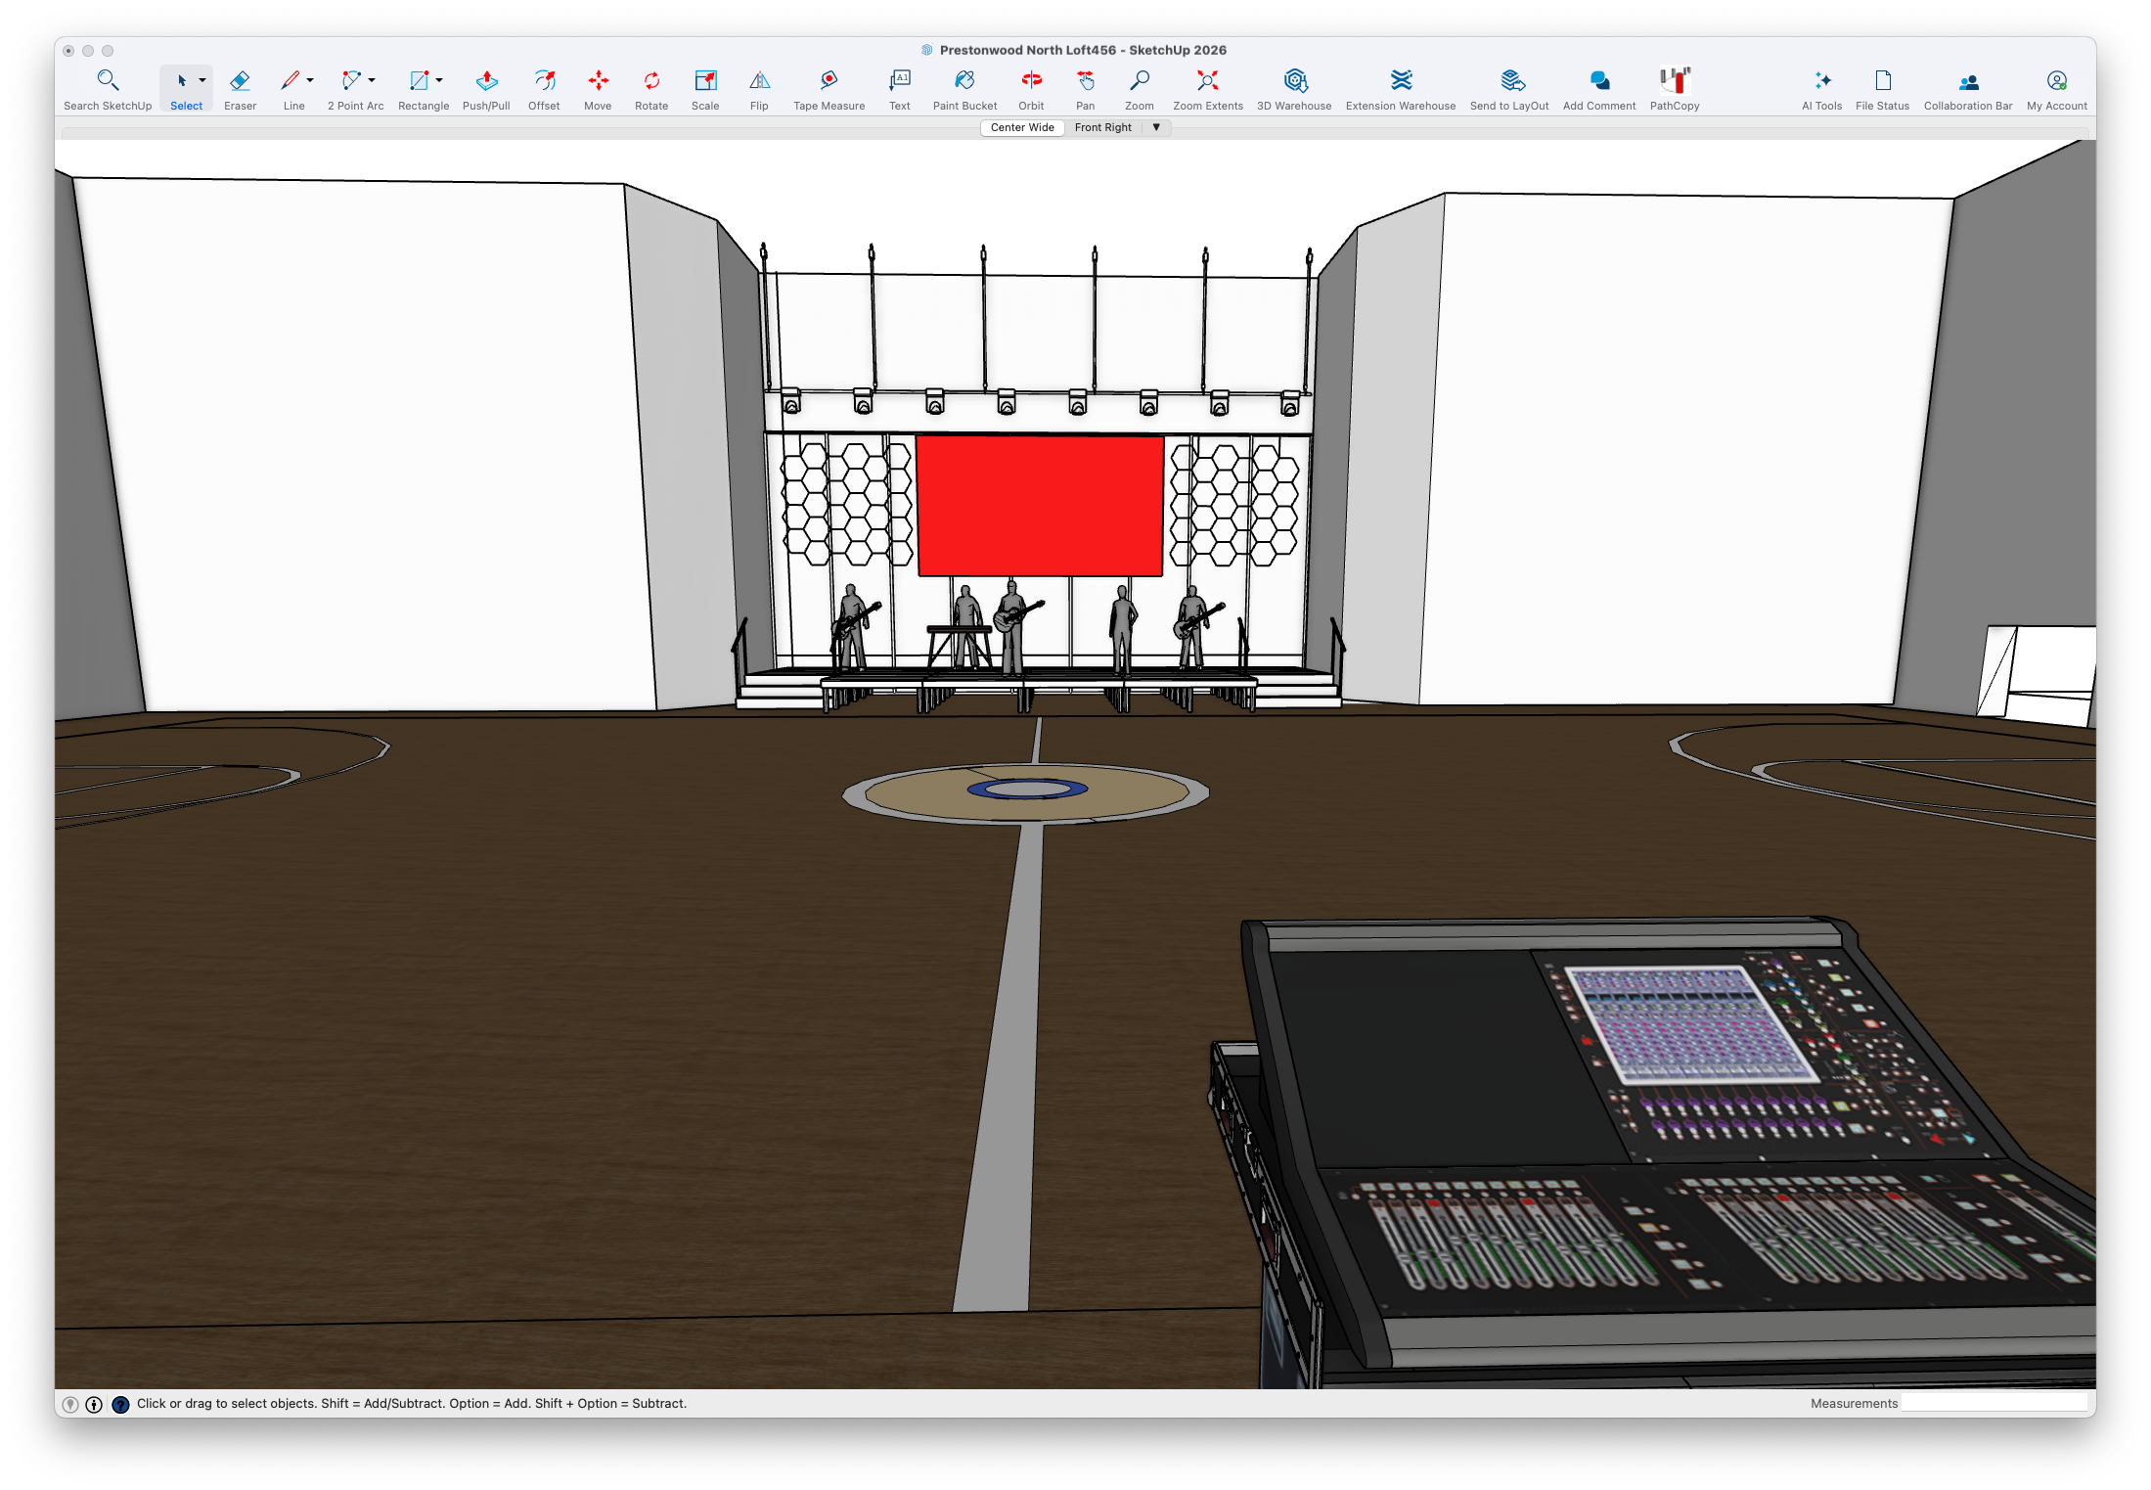
Task: Switch to the Front Right scene tab
Action: click(x=1102, y=127)
